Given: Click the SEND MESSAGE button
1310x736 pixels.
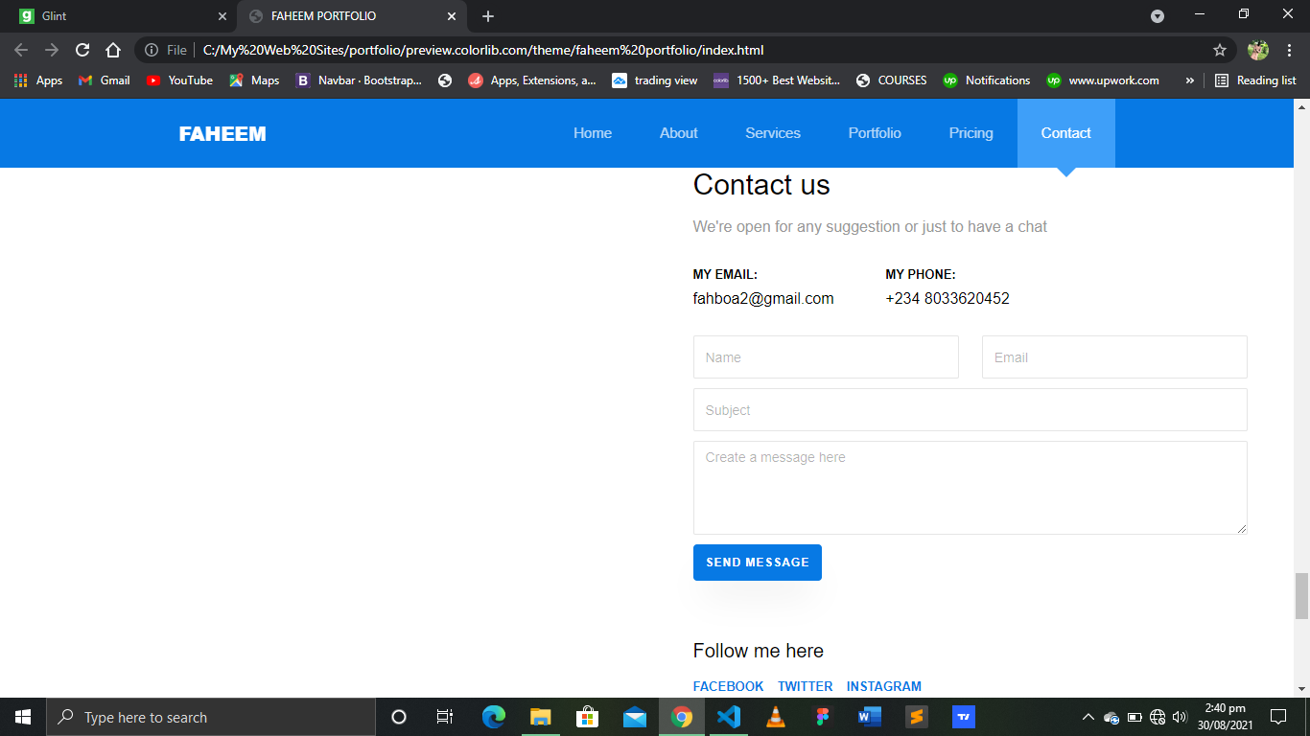Looking at the screenshot, I should pyautogui.click(x=758, y=563).
